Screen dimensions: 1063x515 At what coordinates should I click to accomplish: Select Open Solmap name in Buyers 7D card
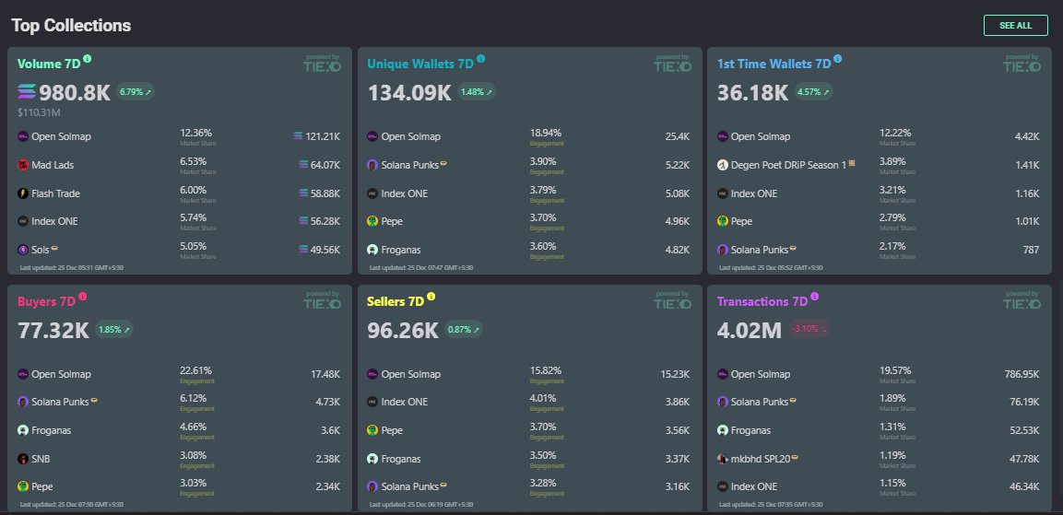(61, 374)
